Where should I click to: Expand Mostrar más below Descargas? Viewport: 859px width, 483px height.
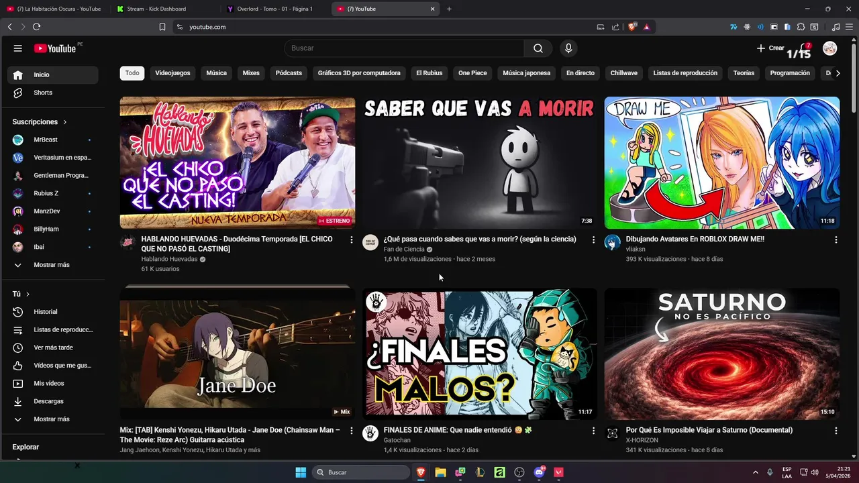pos(53,419)
